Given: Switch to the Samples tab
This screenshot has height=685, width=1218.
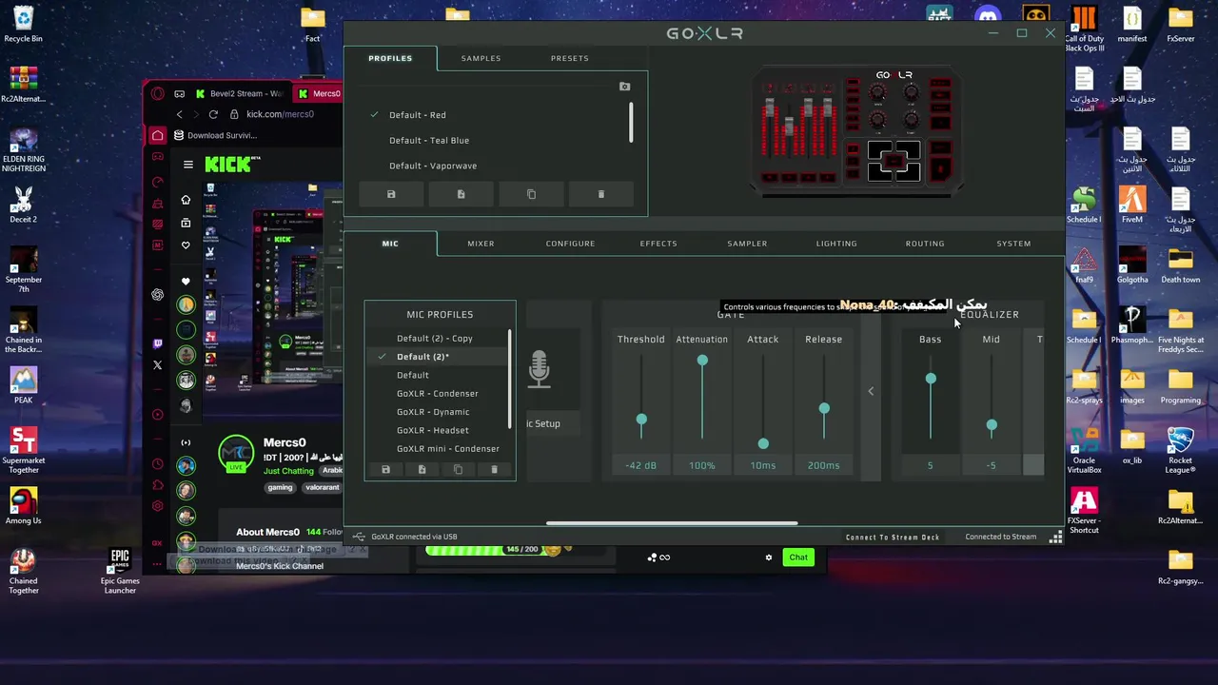Looking at the screenshot, I should [481, 58].
